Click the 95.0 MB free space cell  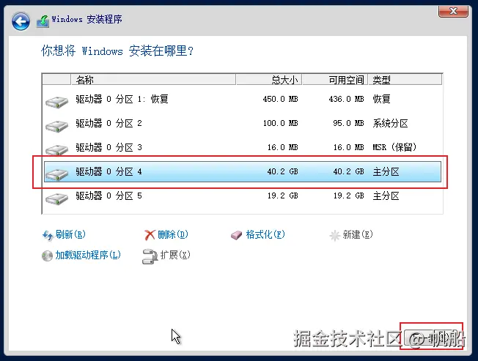pyautogui.click(x=348, y=123)
